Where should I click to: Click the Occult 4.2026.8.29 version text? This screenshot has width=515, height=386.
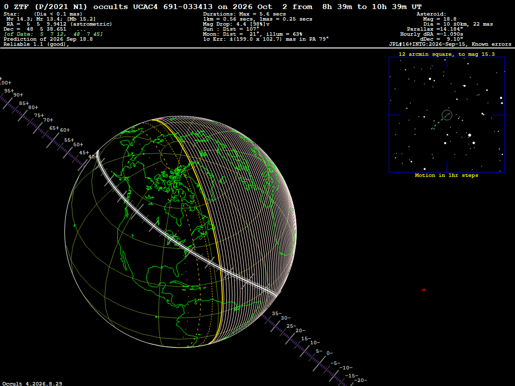click(32, 383)
